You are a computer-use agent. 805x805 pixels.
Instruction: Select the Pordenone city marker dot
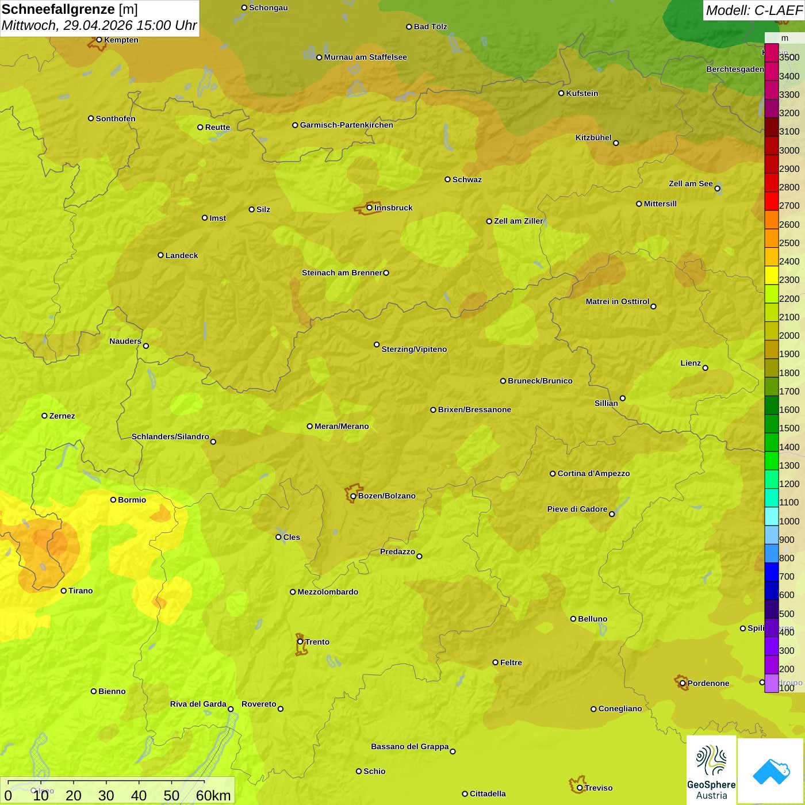683,683
